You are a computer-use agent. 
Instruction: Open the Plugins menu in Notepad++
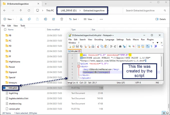pyautogui.click(x=150, y=39)
